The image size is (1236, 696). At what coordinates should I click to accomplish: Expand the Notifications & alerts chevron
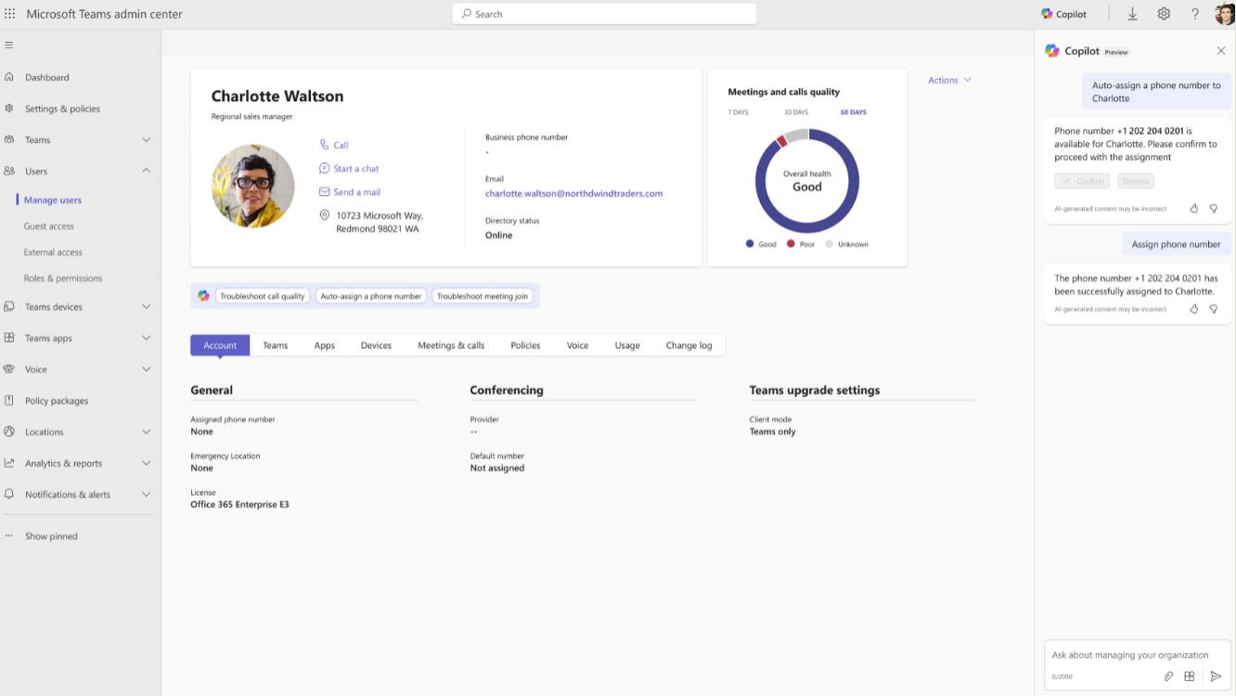[x=146, y=495]
